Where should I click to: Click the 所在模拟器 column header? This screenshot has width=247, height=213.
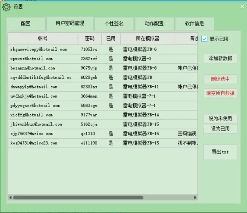point(147,39)
